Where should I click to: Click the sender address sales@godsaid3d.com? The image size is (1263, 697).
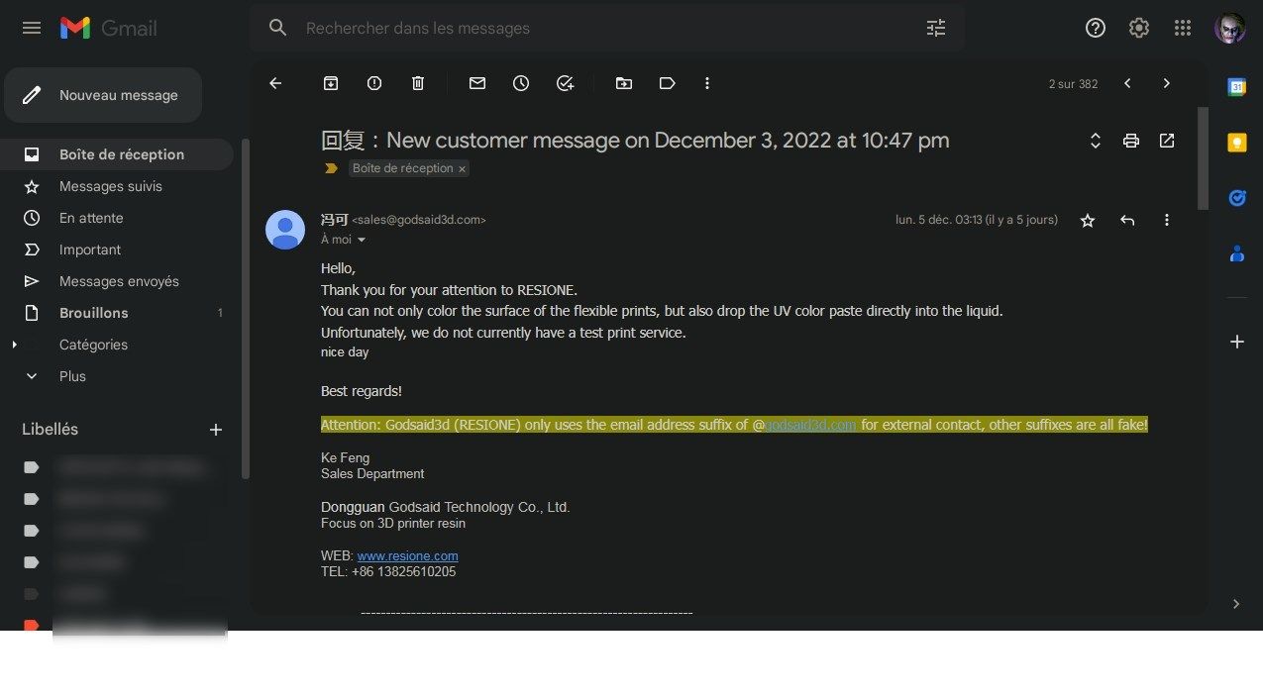point(419,220)
